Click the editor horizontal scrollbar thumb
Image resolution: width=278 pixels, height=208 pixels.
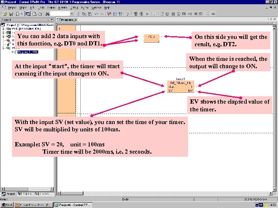click(x=72, y=193)
